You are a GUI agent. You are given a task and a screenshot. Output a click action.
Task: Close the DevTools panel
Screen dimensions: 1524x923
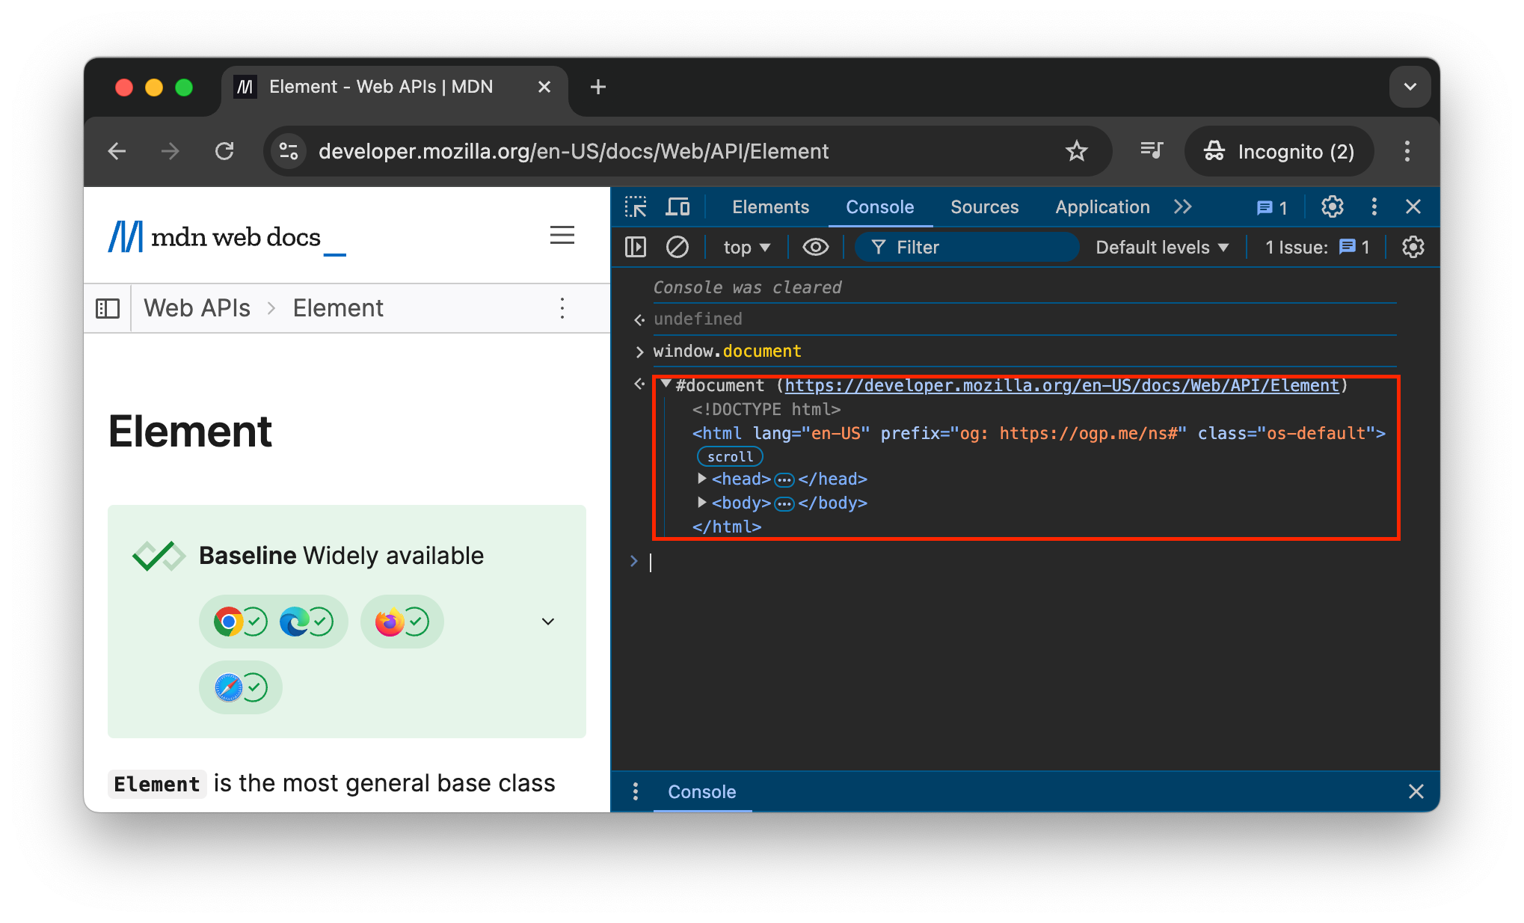(x=1413, y=207)
